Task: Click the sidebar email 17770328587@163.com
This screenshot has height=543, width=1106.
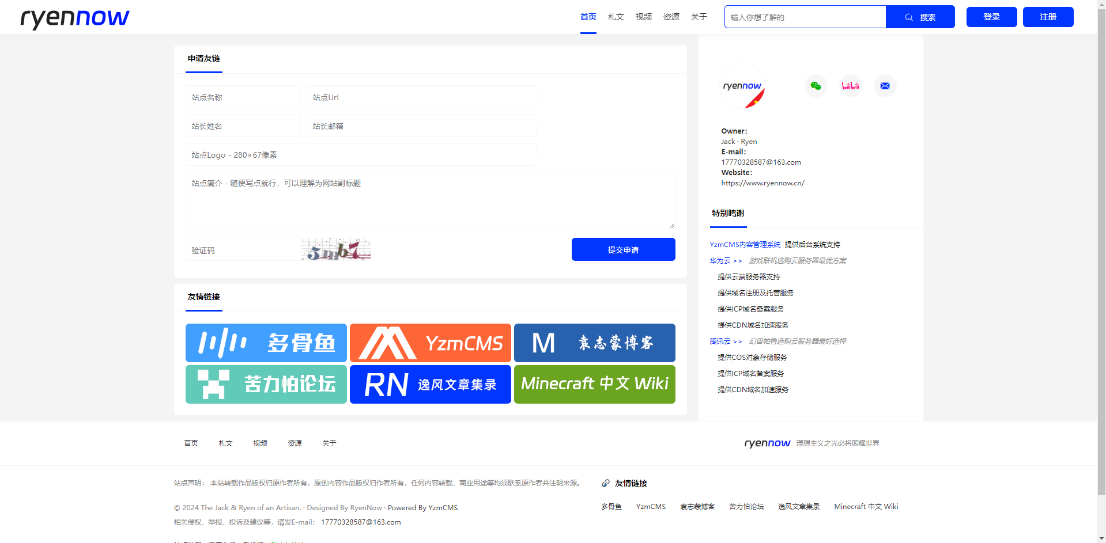Action: 761,162
